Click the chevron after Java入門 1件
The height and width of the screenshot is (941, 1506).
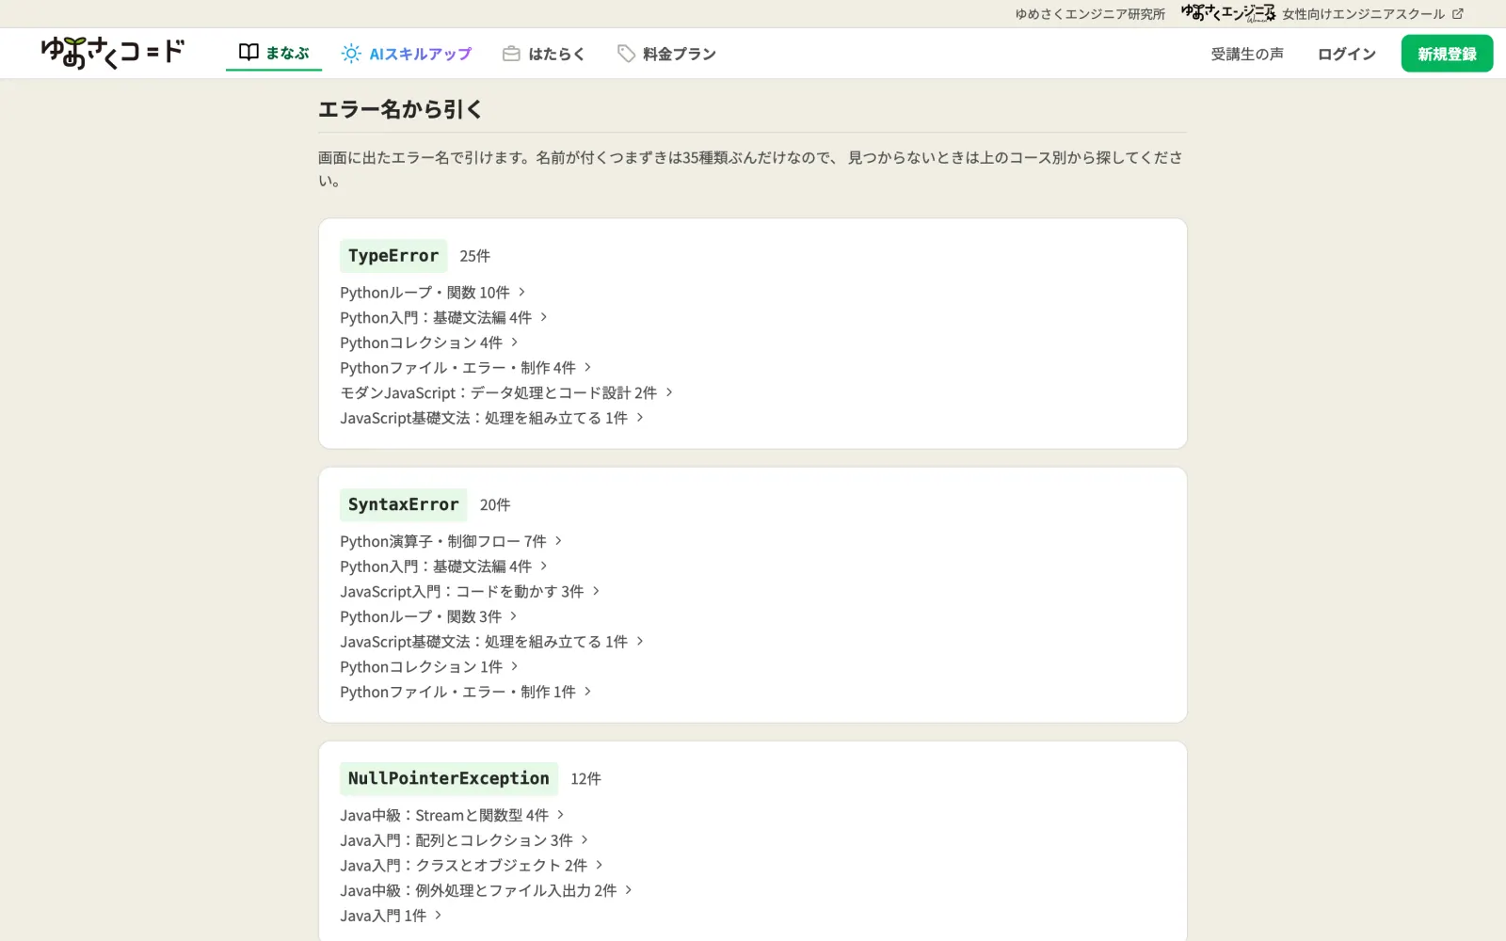[x=438, y=915]
